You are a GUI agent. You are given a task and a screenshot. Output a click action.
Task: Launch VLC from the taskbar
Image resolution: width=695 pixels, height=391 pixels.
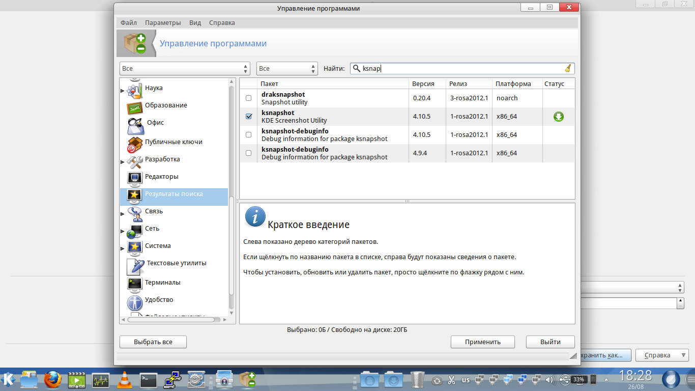point(124,380)
